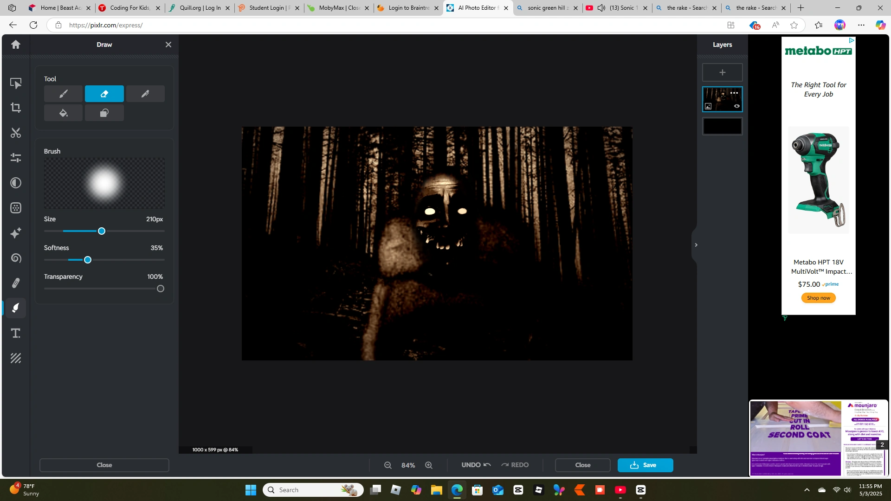891x501 pixels.
Task: Switch to the sonic green hill tab
Action: pyautogui.click(x=548, y=8)
